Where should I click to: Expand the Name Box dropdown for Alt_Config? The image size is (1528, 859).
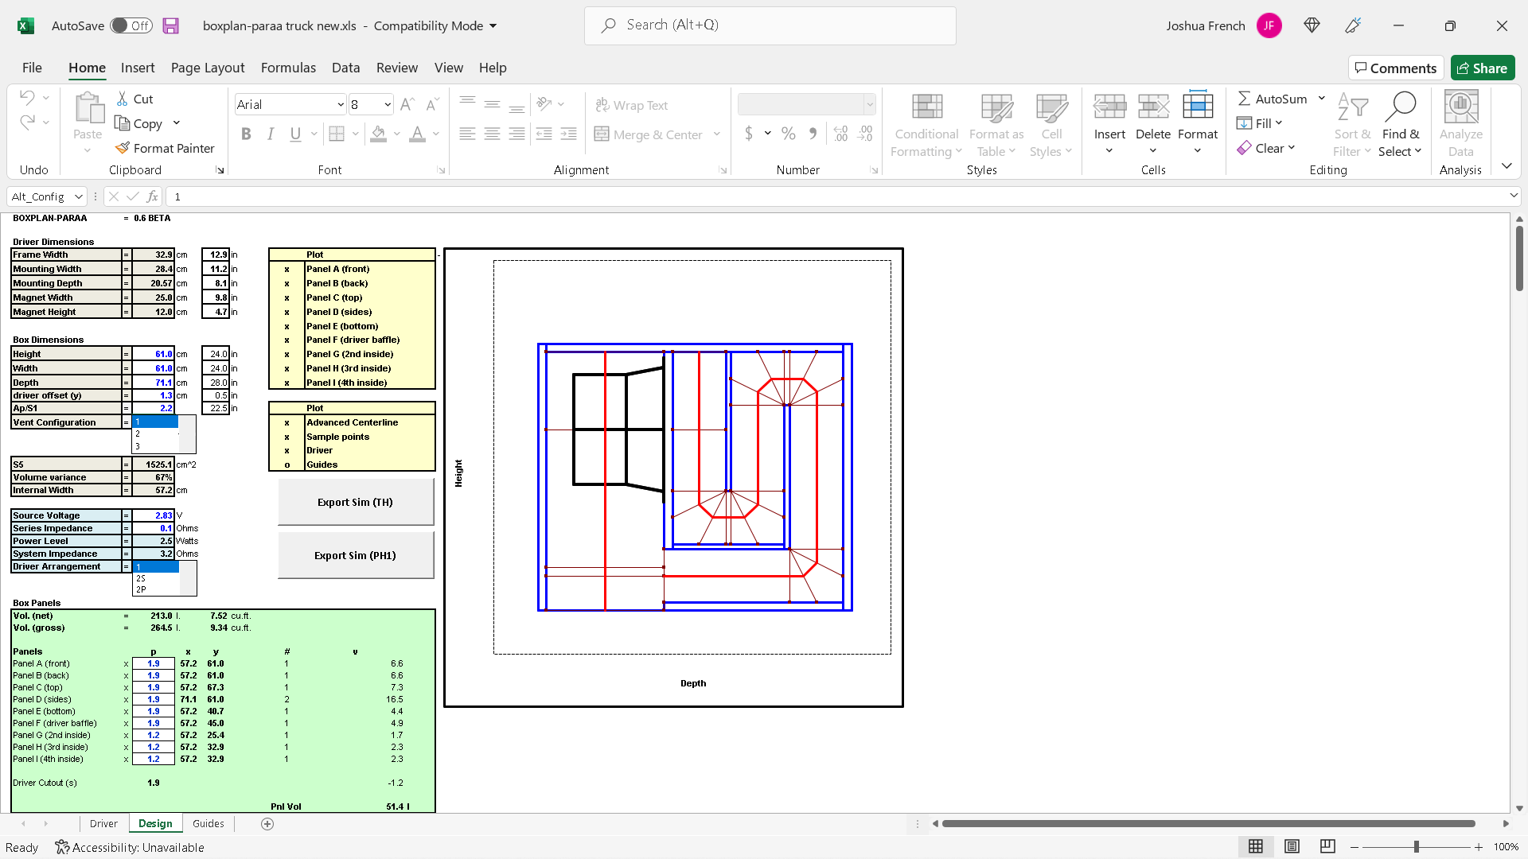[x=78, y=196]
